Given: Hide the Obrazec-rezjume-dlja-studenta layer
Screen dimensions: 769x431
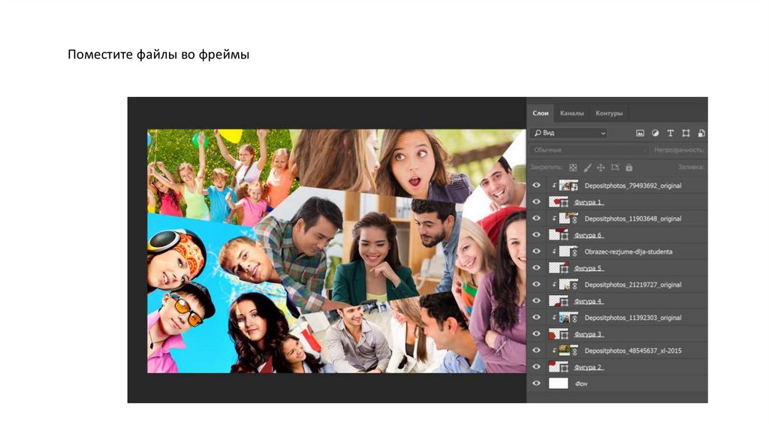Looking at the screenshot, I should point(536,252).
